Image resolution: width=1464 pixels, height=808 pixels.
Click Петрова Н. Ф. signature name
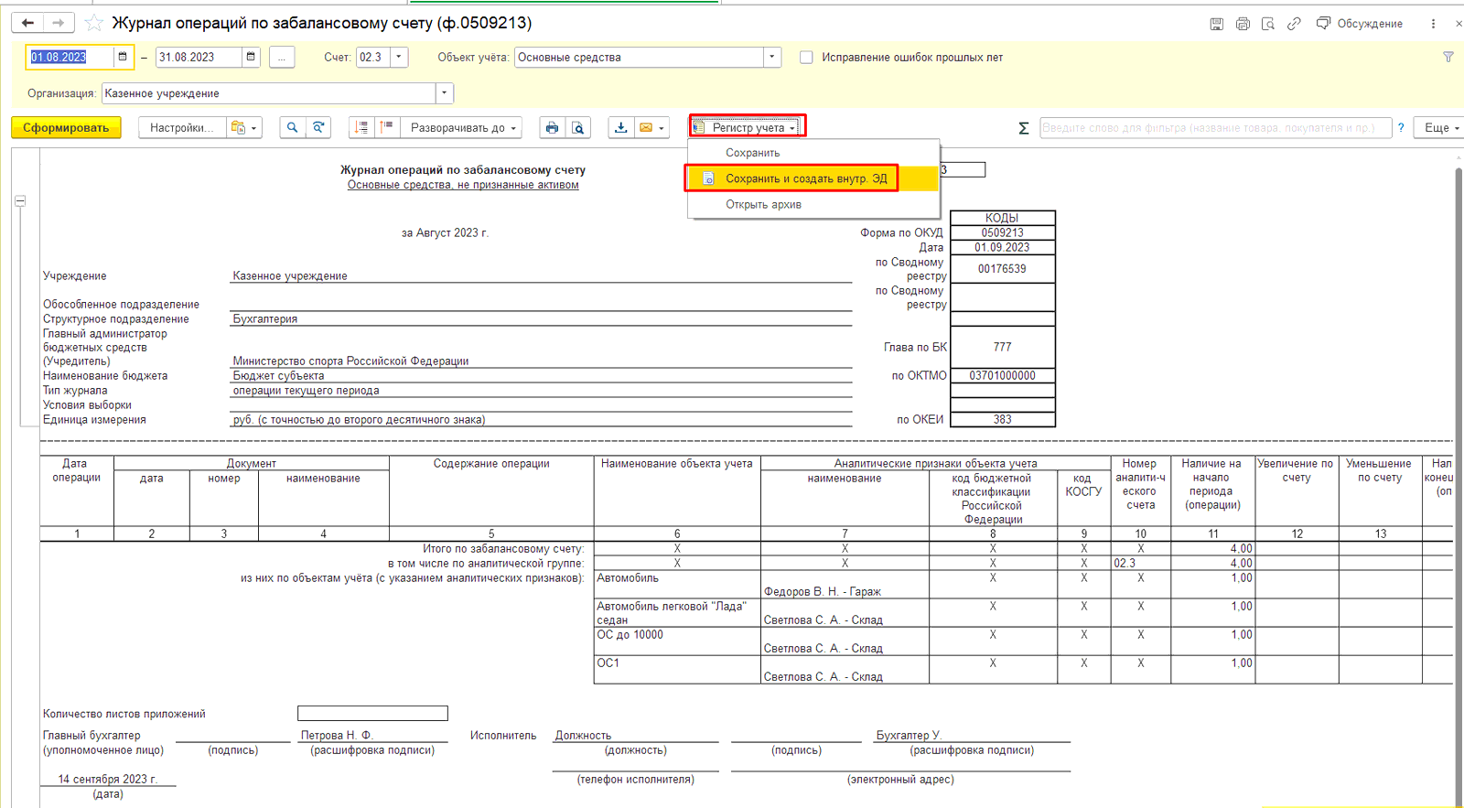337,735
